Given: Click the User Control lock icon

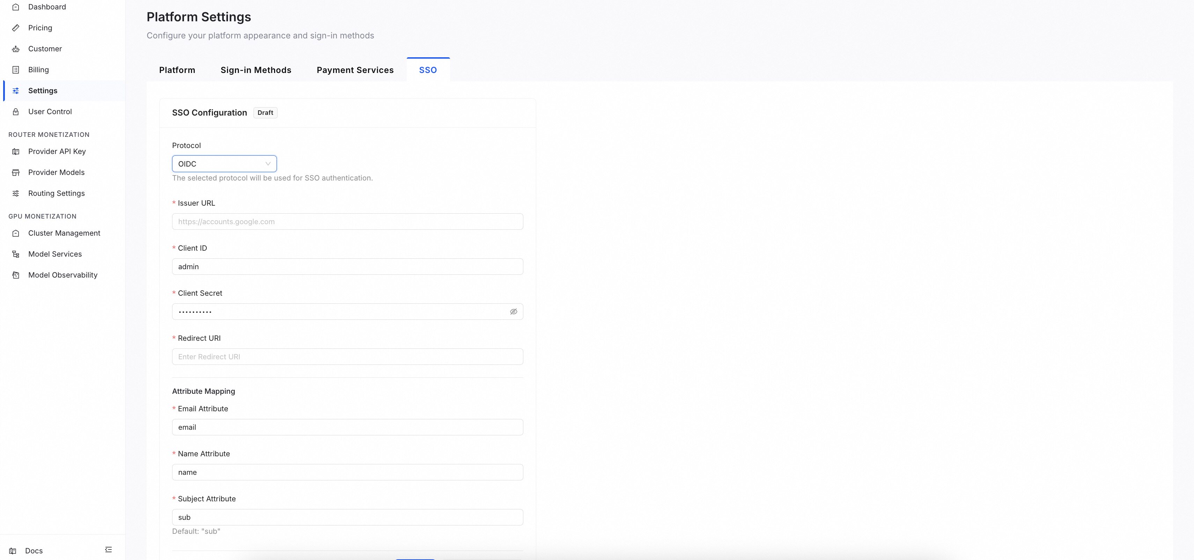Looking at the screenshot, I should (x=16, y=112).
